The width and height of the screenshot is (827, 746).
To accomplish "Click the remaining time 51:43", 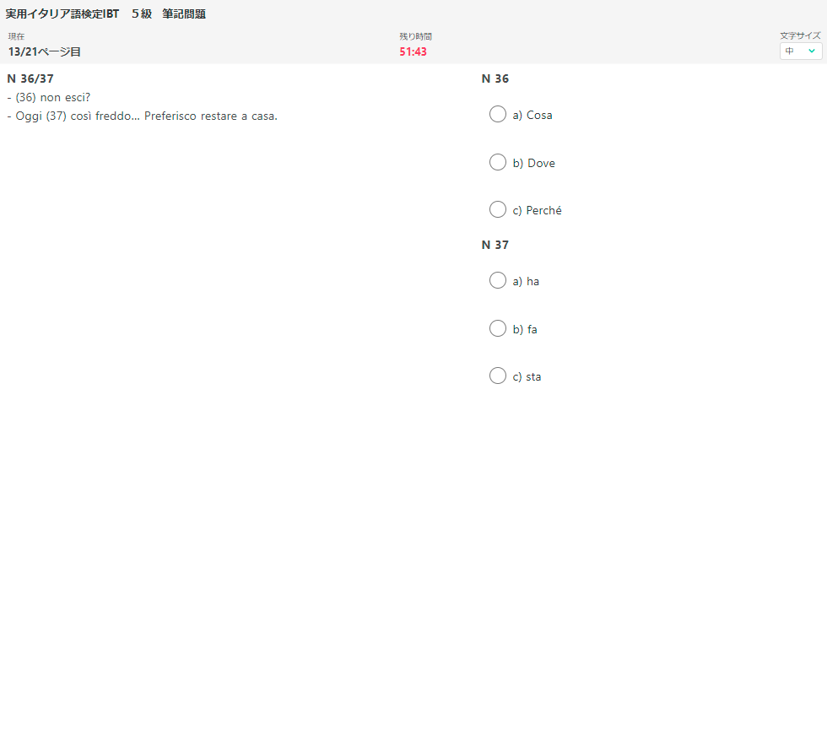I will pyautogui.click(x=413, y=51).
